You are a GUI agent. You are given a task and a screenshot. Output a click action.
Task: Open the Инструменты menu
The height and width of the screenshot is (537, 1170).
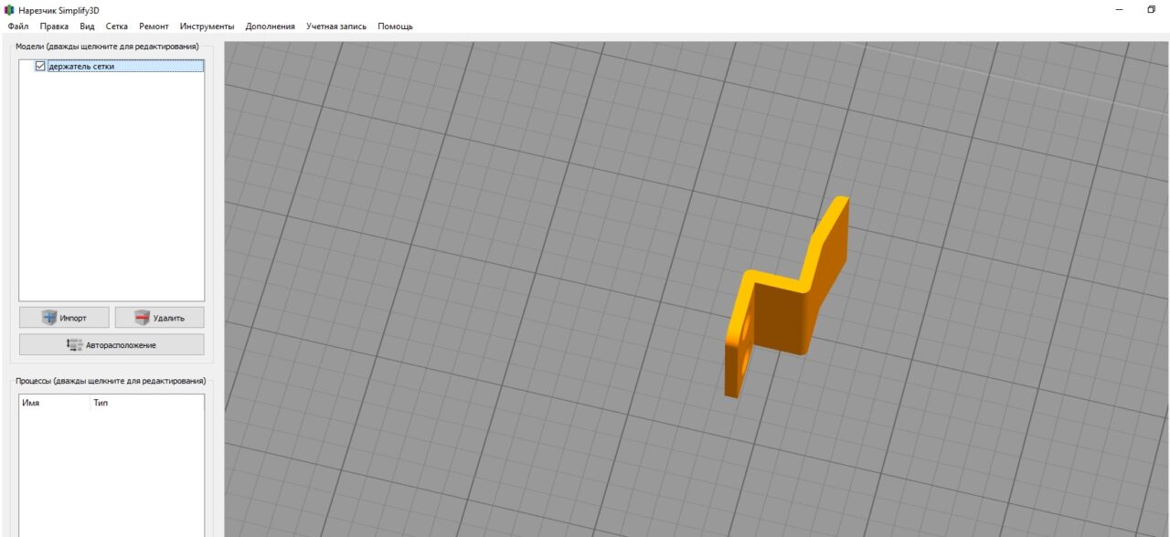pyautogui.click(x=207, y=26)
